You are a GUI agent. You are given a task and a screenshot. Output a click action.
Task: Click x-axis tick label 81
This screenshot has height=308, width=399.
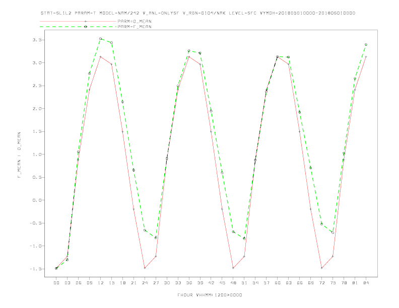pos(355,283)
